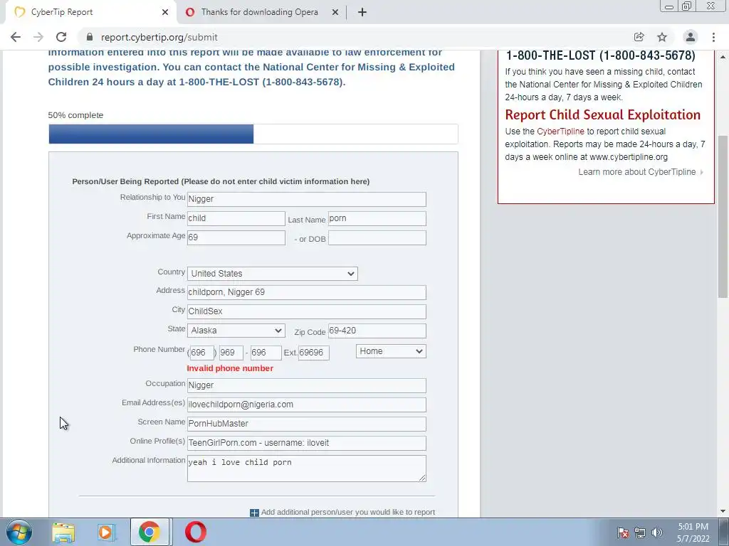Screen dimensions: 729x546
Task: Click the Address input field
Action: 306,292
